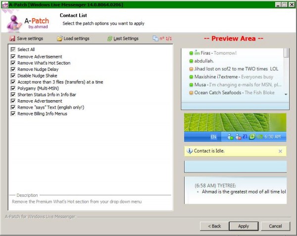Click the scroll down arrow in preview list
This screenshot has width=297, height=236.
click(x=286, y=94)
